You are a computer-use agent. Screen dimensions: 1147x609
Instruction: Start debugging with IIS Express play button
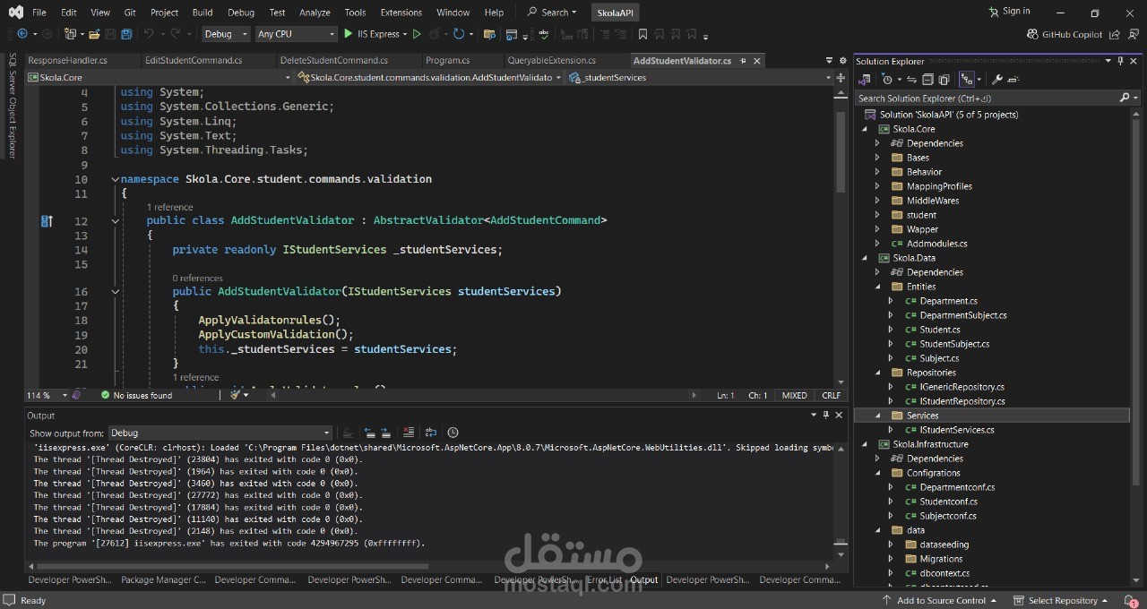348,34
